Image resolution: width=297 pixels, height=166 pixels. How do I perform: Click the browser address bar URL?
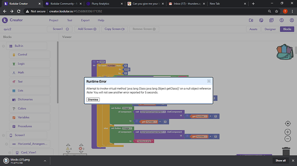76,11
